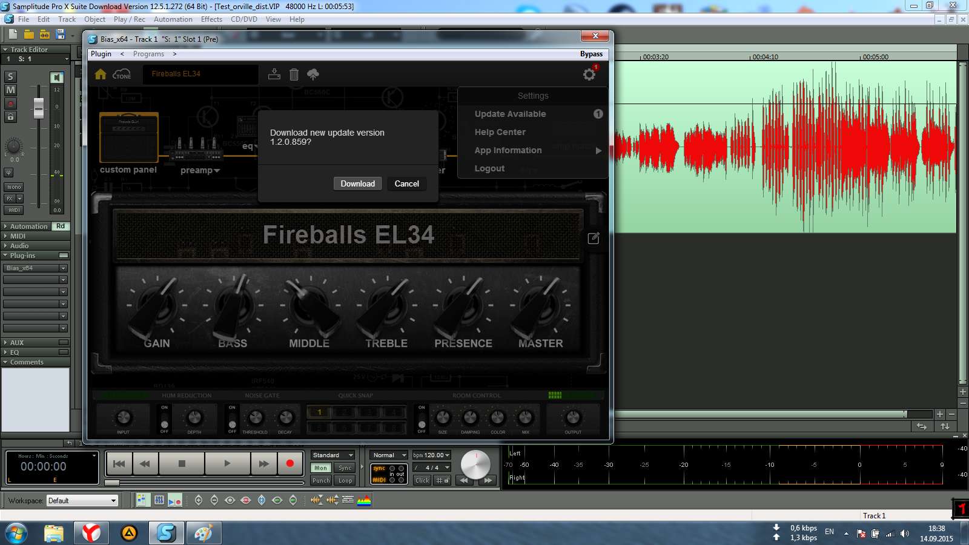Expand the Automation section

pos(5,226)
